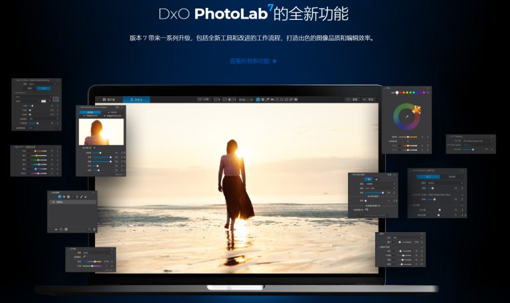Select the 图像 tab in watermark panel
Image resolution: width=510 pixels, height=303 pixels.
(x=30, y=88)
